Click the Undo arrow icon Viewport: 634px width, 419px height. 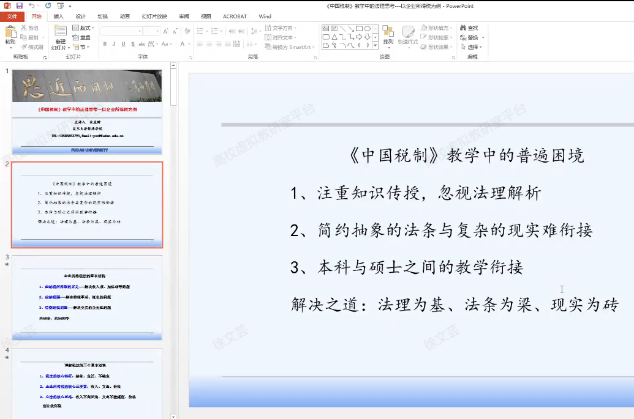coord(31,6)
